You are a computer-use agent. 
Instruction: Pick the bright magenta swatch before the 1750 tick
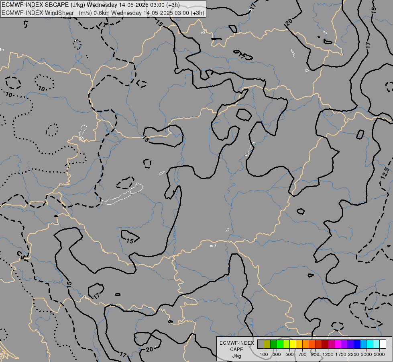pos(338,344)
